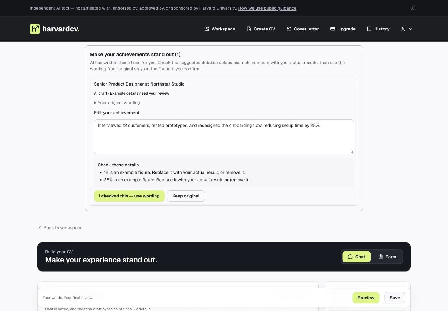The width and height of the screenshot is (448, 311).
Task: Click Your words. Your final review. text
Action: tap(68, 298)
